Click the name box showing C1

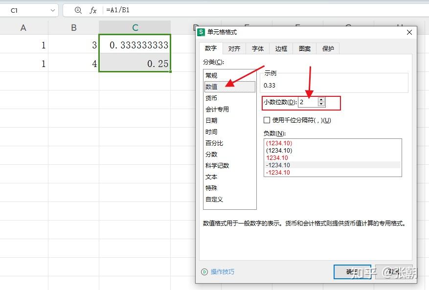pyautogui.click(x=14, y=10)
